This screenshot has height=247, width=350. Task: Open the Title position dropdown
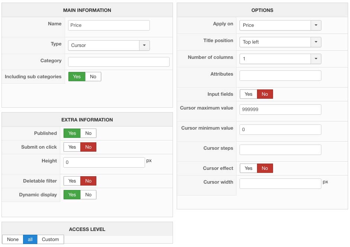point(316,42)
